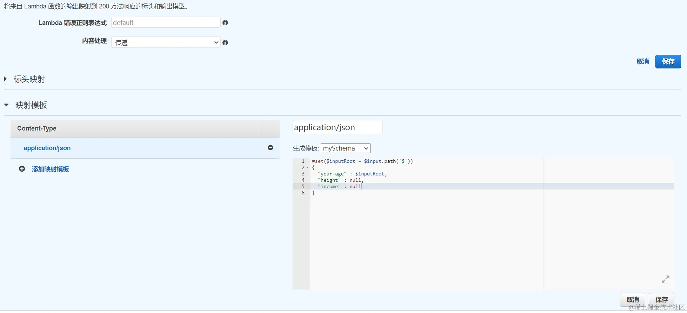Click line number 1 in editor gutter
687x313 pixels.
pyautogui.click(x=303, y=161)
